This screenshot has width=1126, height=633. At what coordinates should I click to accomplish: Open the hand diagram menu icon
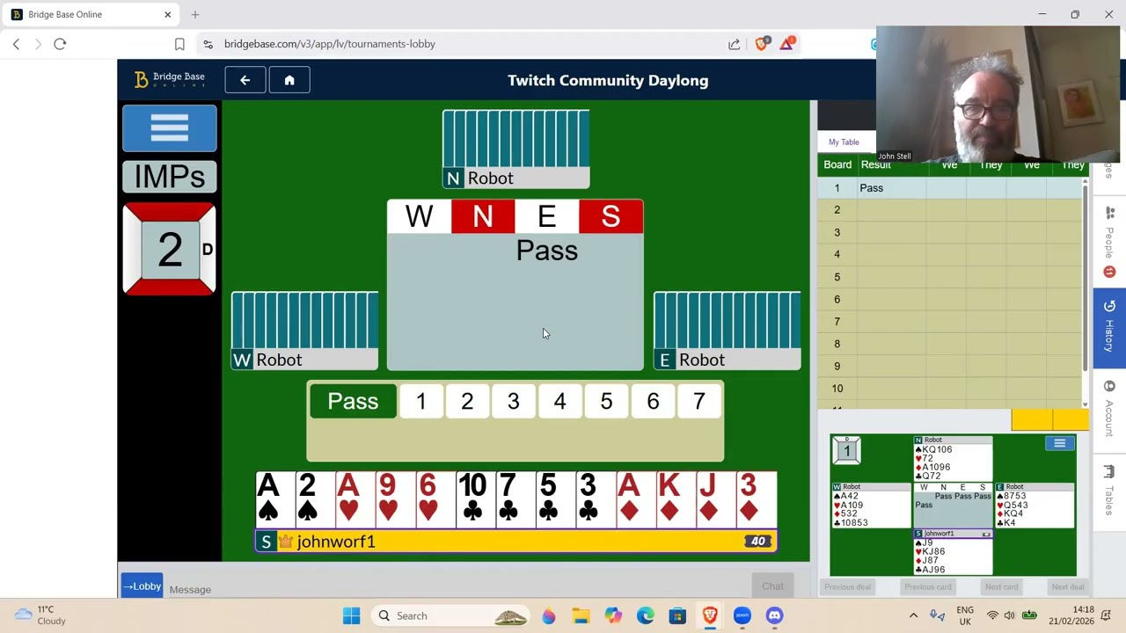1059,444
